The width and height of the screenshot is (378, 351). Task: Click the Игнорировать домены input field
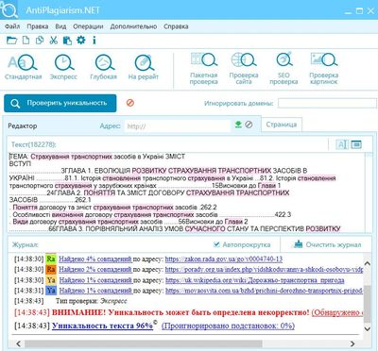327,103
